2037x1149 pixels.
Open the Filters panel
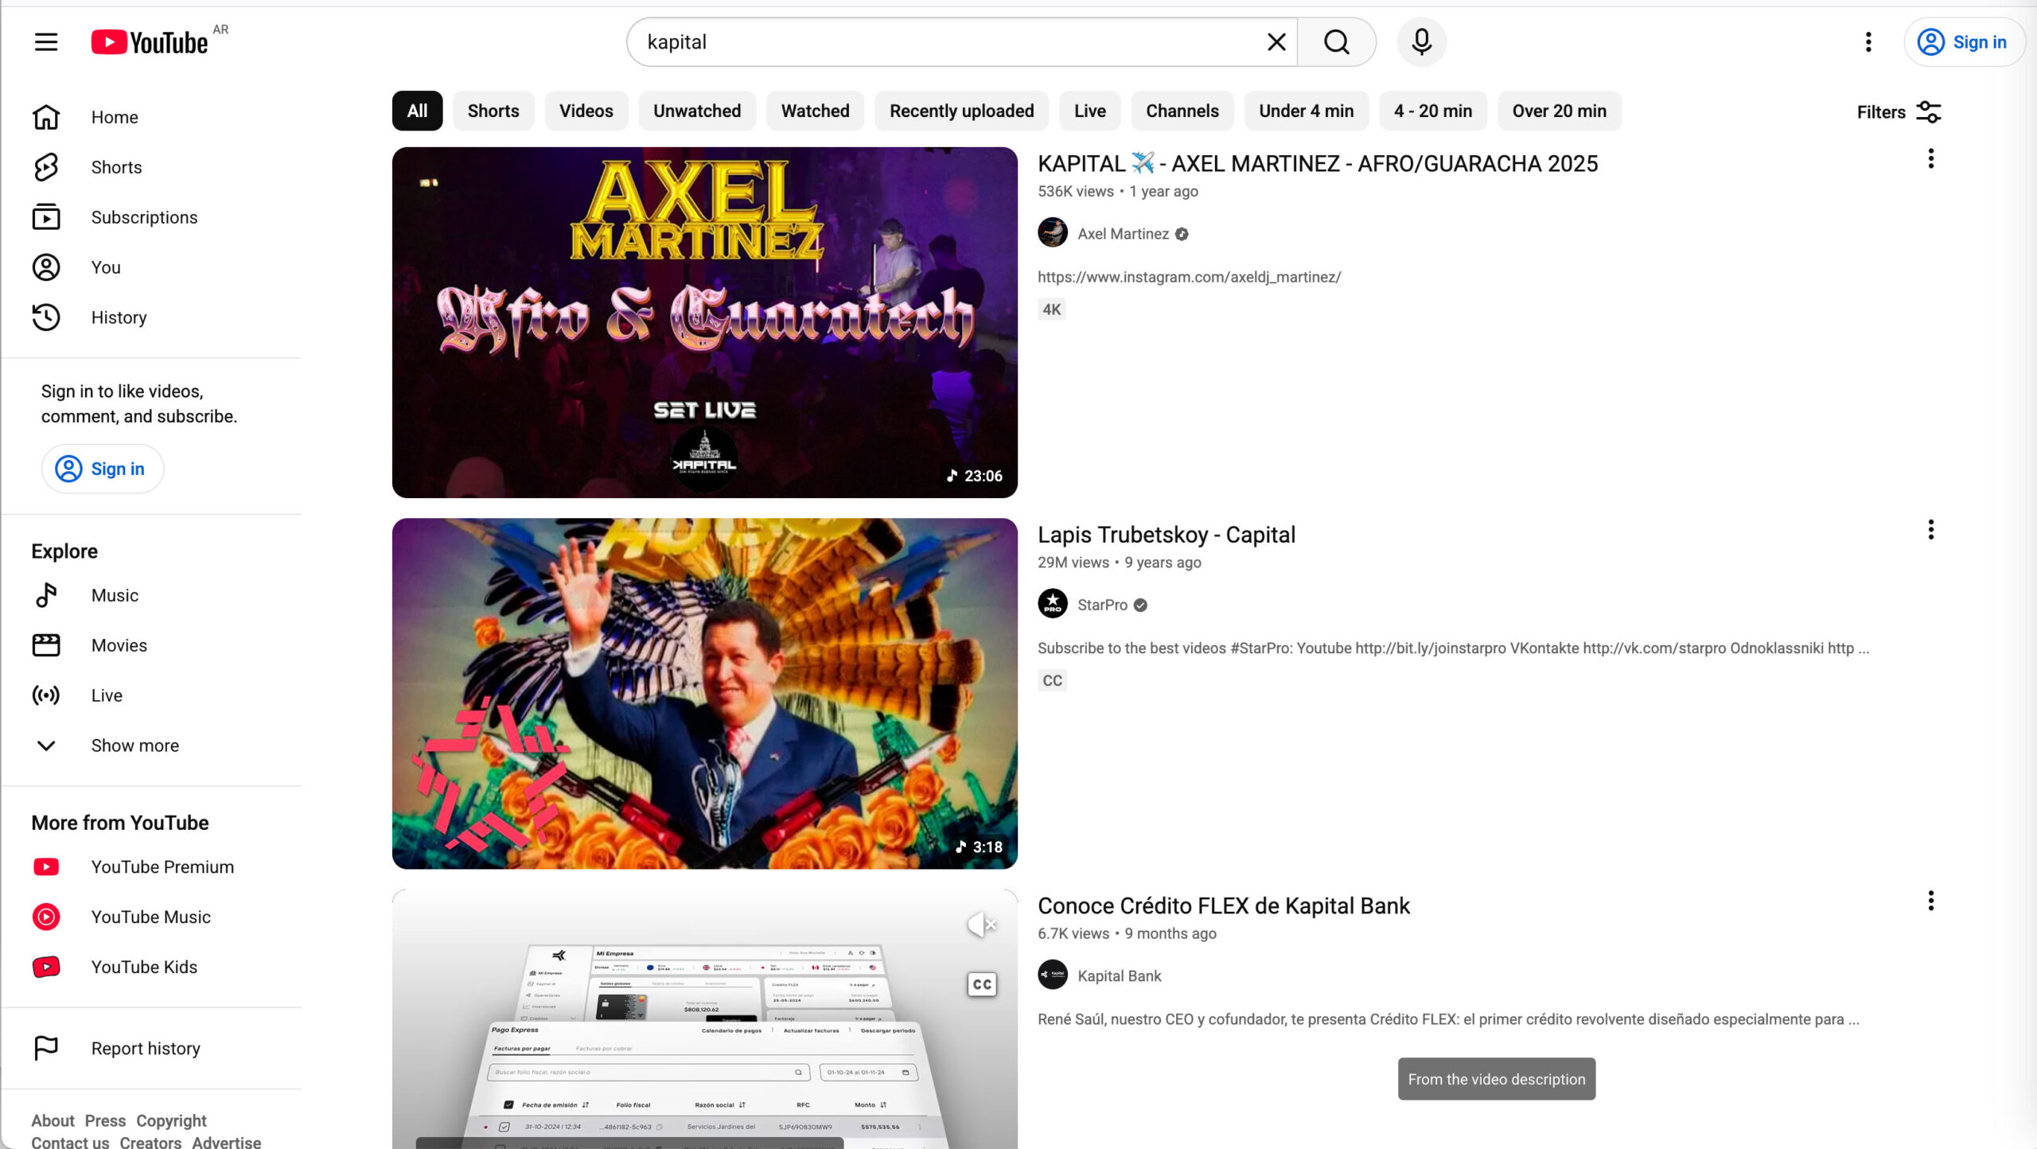click(x=1899, y=112)
